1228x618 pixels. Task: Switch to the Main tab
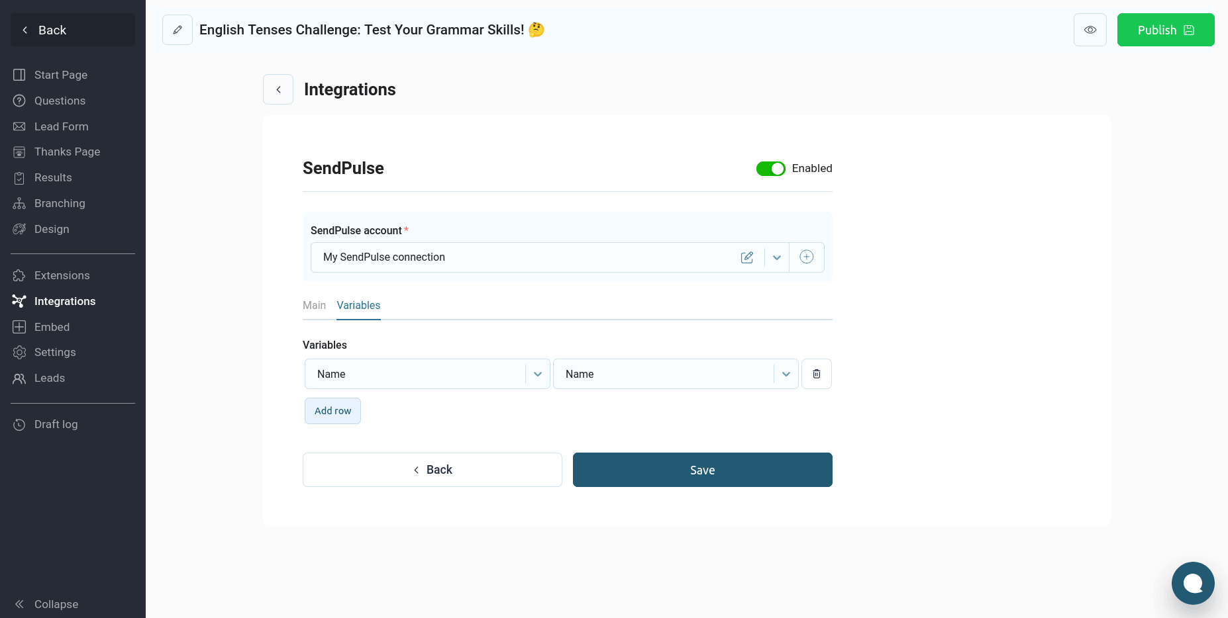(x=314, y=305)
